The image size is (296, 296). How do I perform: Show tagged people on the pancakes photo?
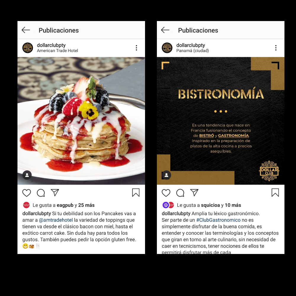27,175
